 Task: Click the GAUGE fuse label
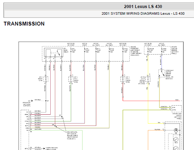(x=151, y=50)
